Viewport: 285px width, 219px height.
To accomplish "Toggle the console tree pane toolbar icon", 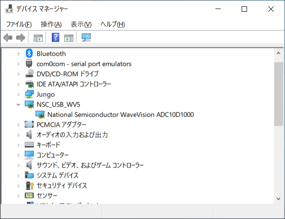I will [x=38, y=38].
